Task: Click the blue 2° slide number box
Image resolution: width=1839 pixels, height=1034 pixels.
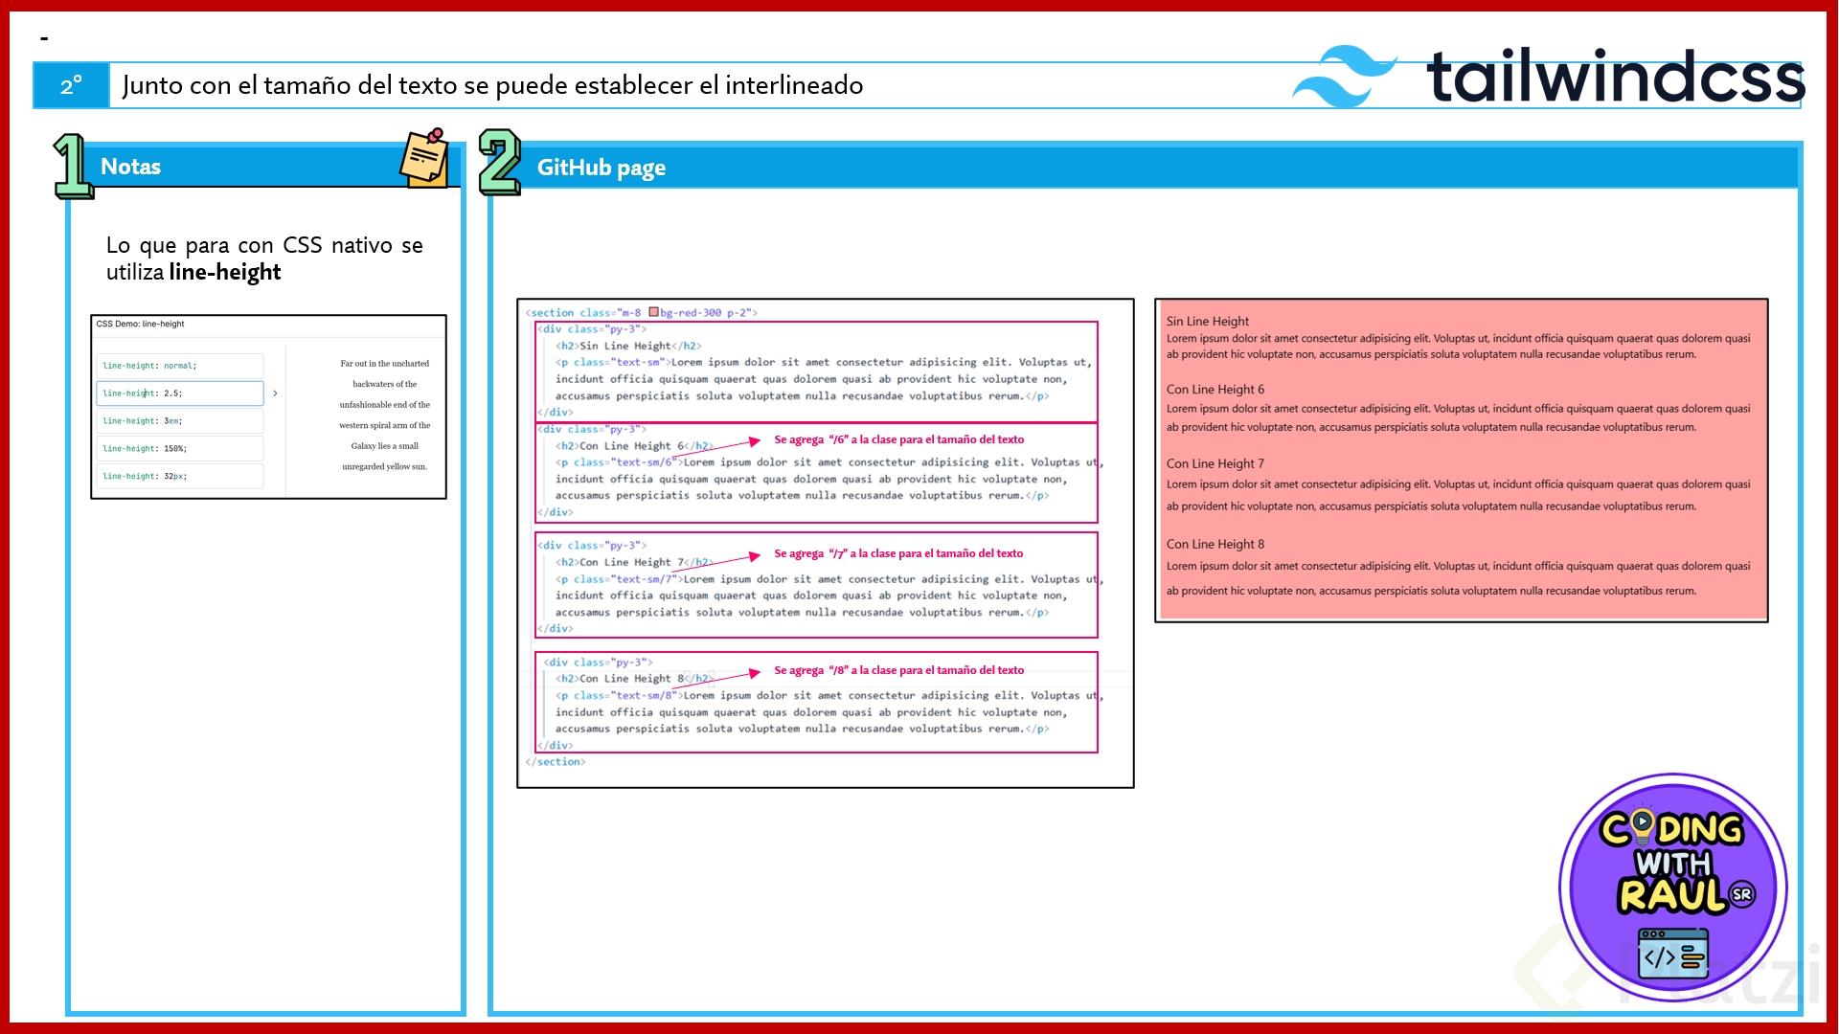Action: click(x=72, y=86)
